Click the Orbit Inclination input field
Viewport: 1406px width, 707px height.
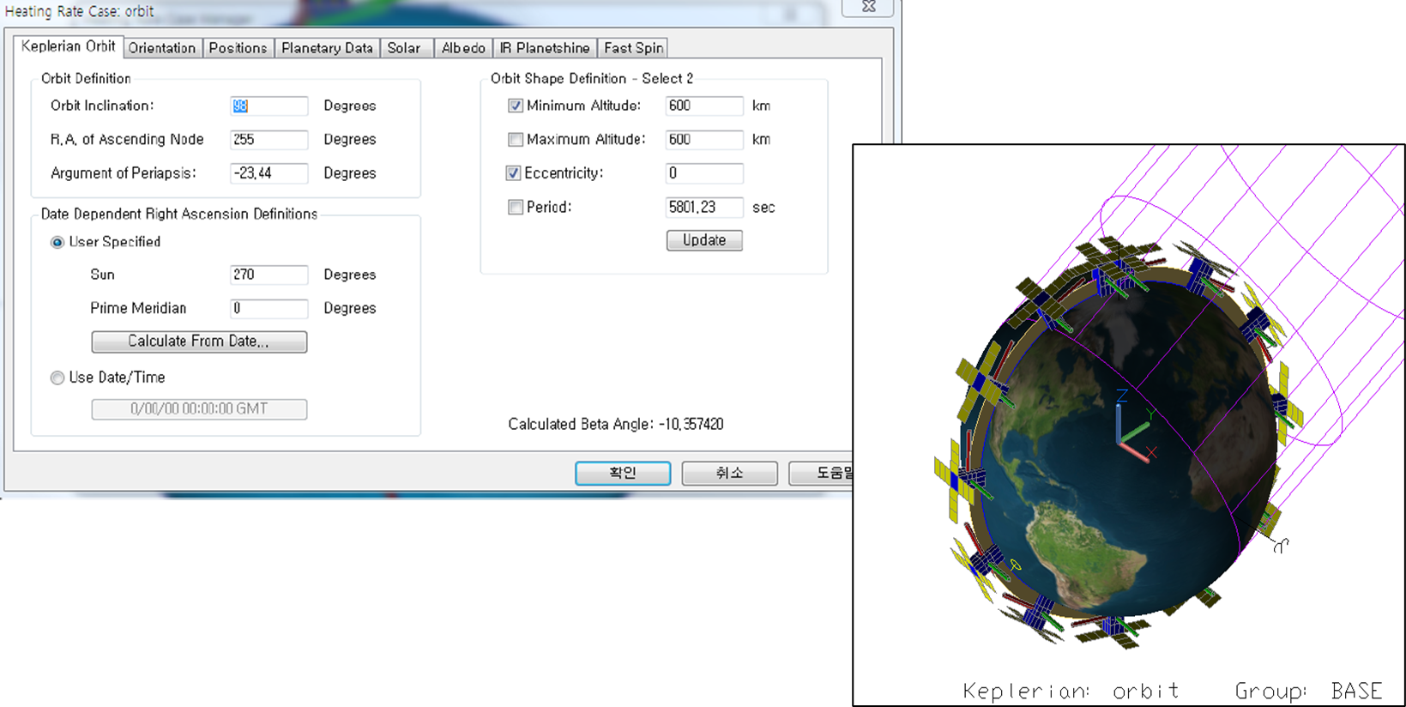269,106
